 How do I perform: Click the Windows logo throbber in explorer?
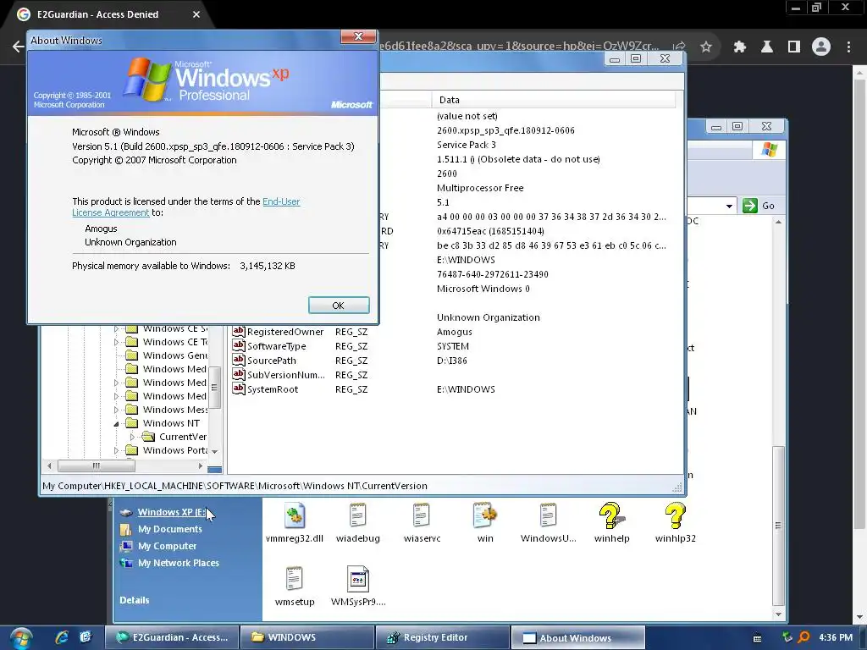[769, 149]
